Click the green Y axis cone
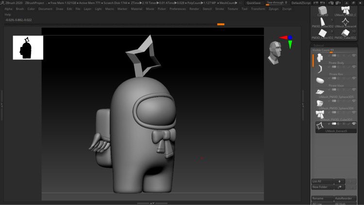 290,44
